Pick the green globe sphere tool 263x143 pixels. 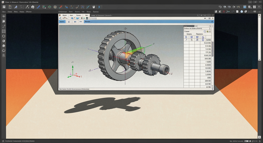50,7
